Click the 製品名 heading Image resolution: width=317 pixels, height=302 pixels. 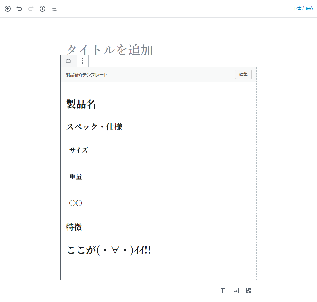[x=81, y=104]
